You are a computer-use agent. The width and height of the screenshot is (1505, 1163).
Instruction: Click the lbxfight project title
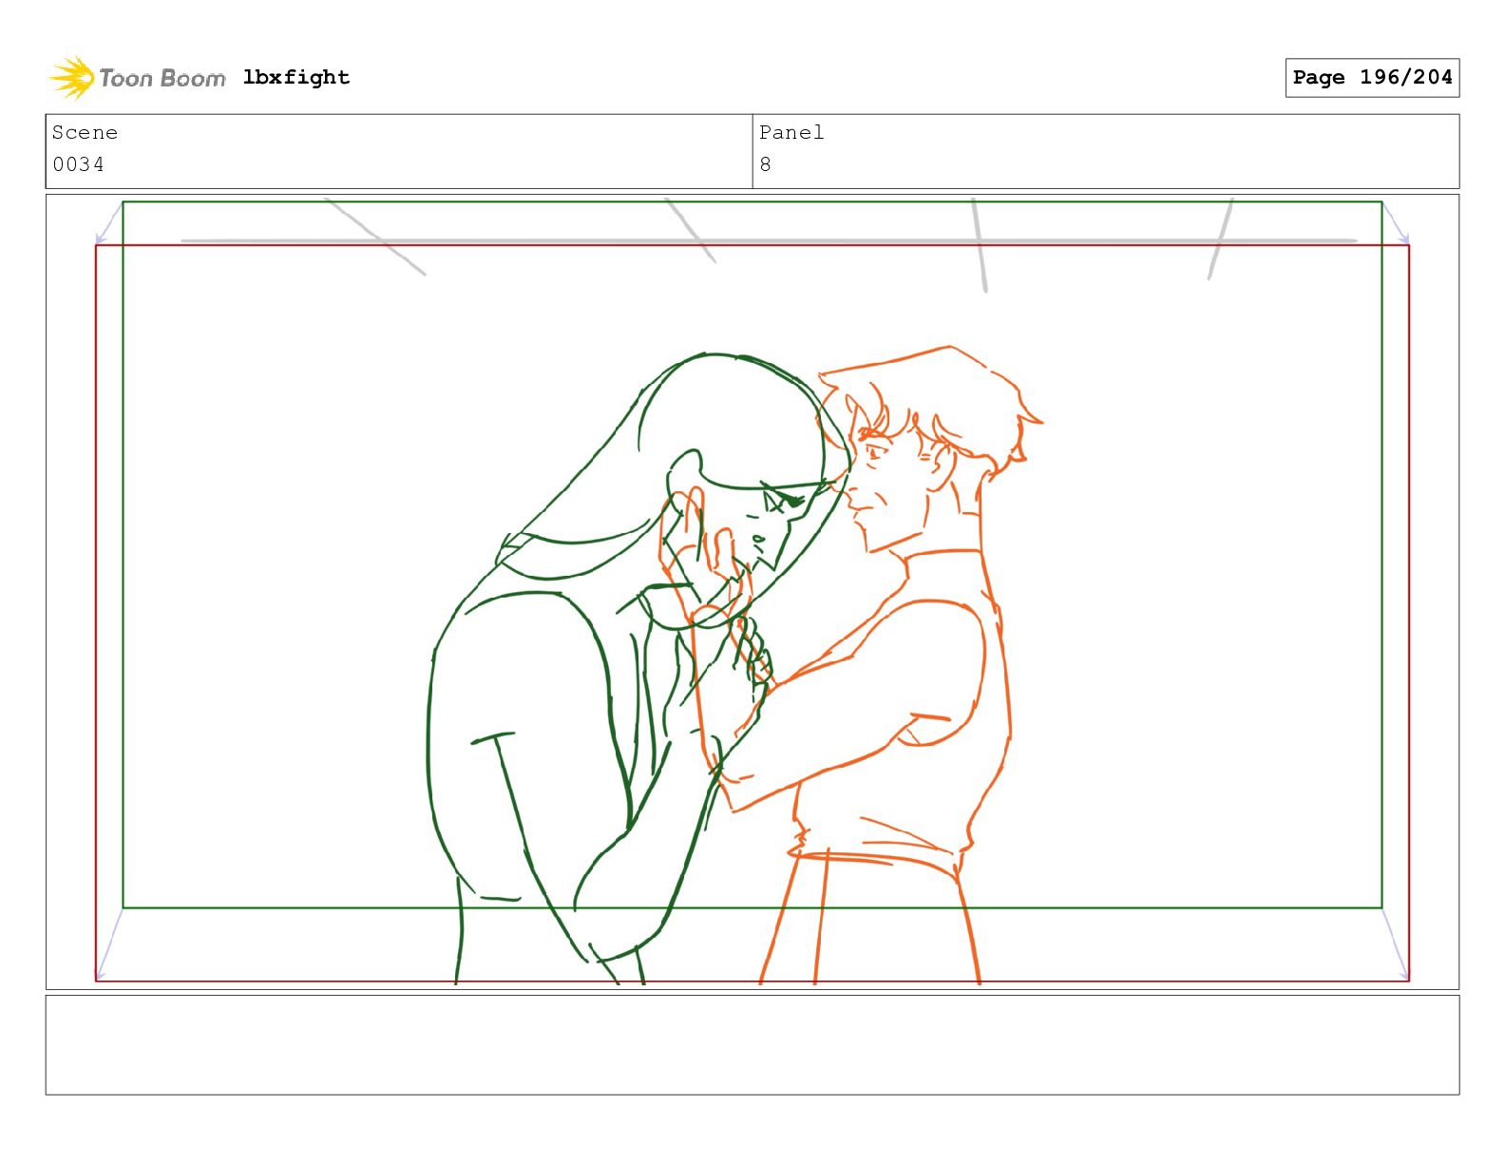(x=296, y=77)
